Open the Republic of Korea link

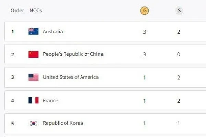pos(63,123)
